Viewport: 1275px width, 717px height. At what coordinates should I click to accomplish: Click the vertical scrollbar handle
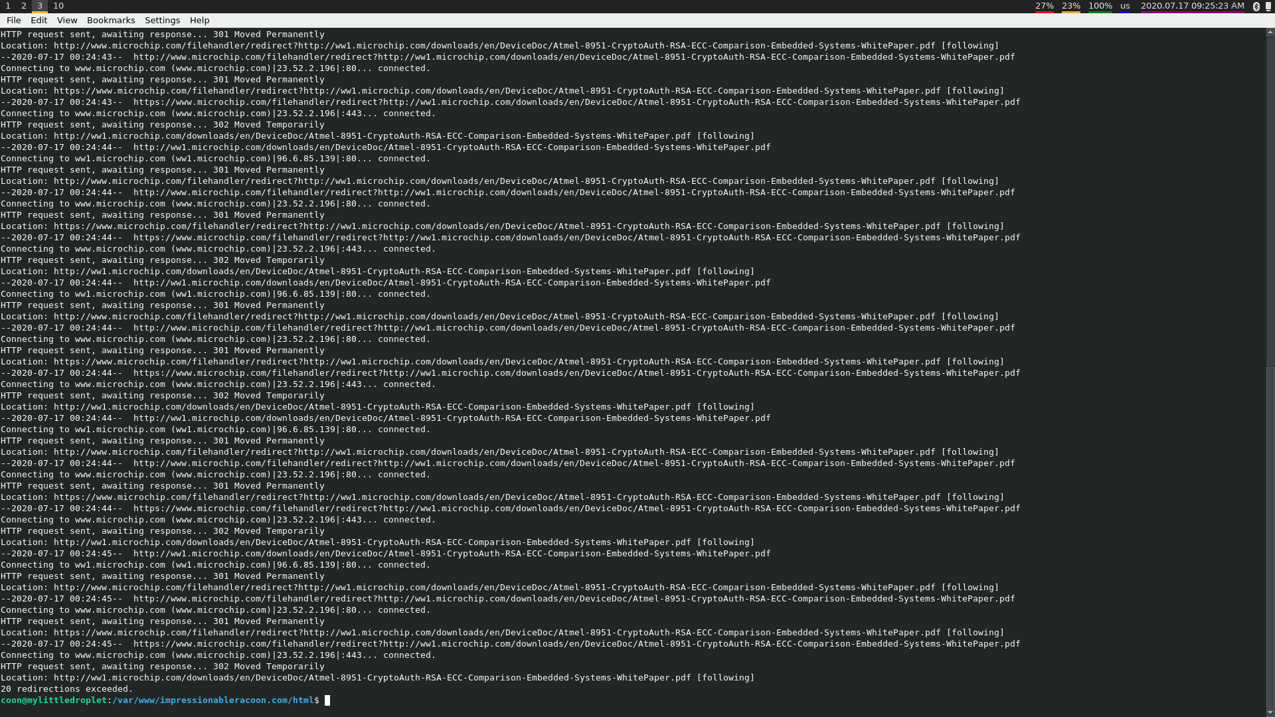[1270, 537]
